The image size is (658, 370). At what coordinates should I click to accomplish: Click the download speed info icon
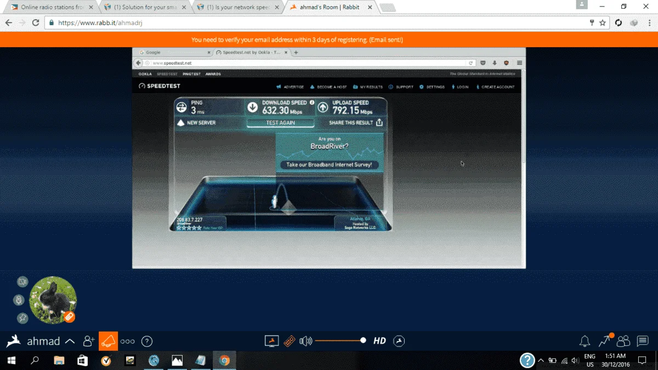312,103
